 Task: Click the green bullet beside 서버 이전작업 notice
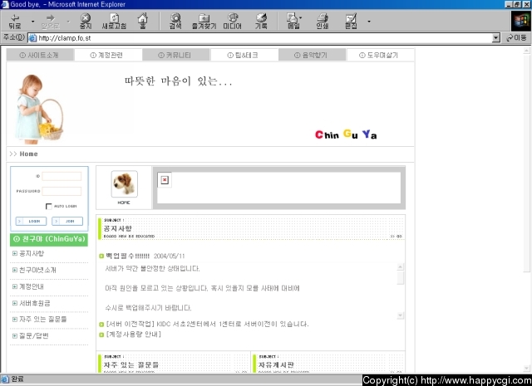(101, 325)
